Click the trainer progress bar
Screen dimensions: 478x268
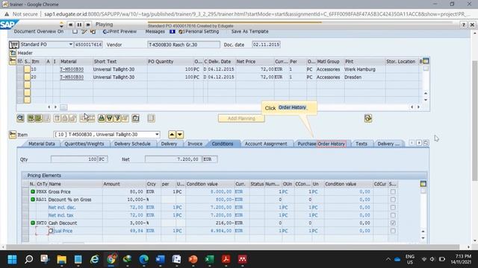click(299, 22)
